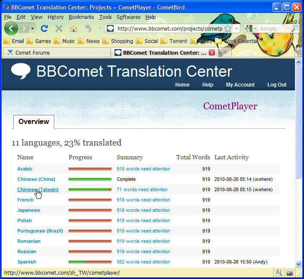Open the site's Help page link
The height and width of the screenshot is (279, 304).
(208, 85)
